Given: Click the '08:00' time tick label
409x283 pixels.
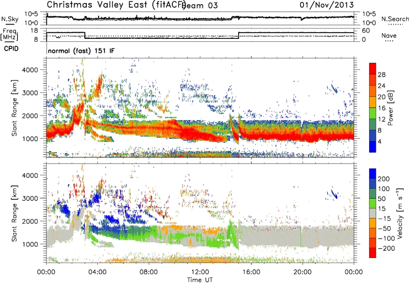Looking at the screenshot, I should click(149, 272).
